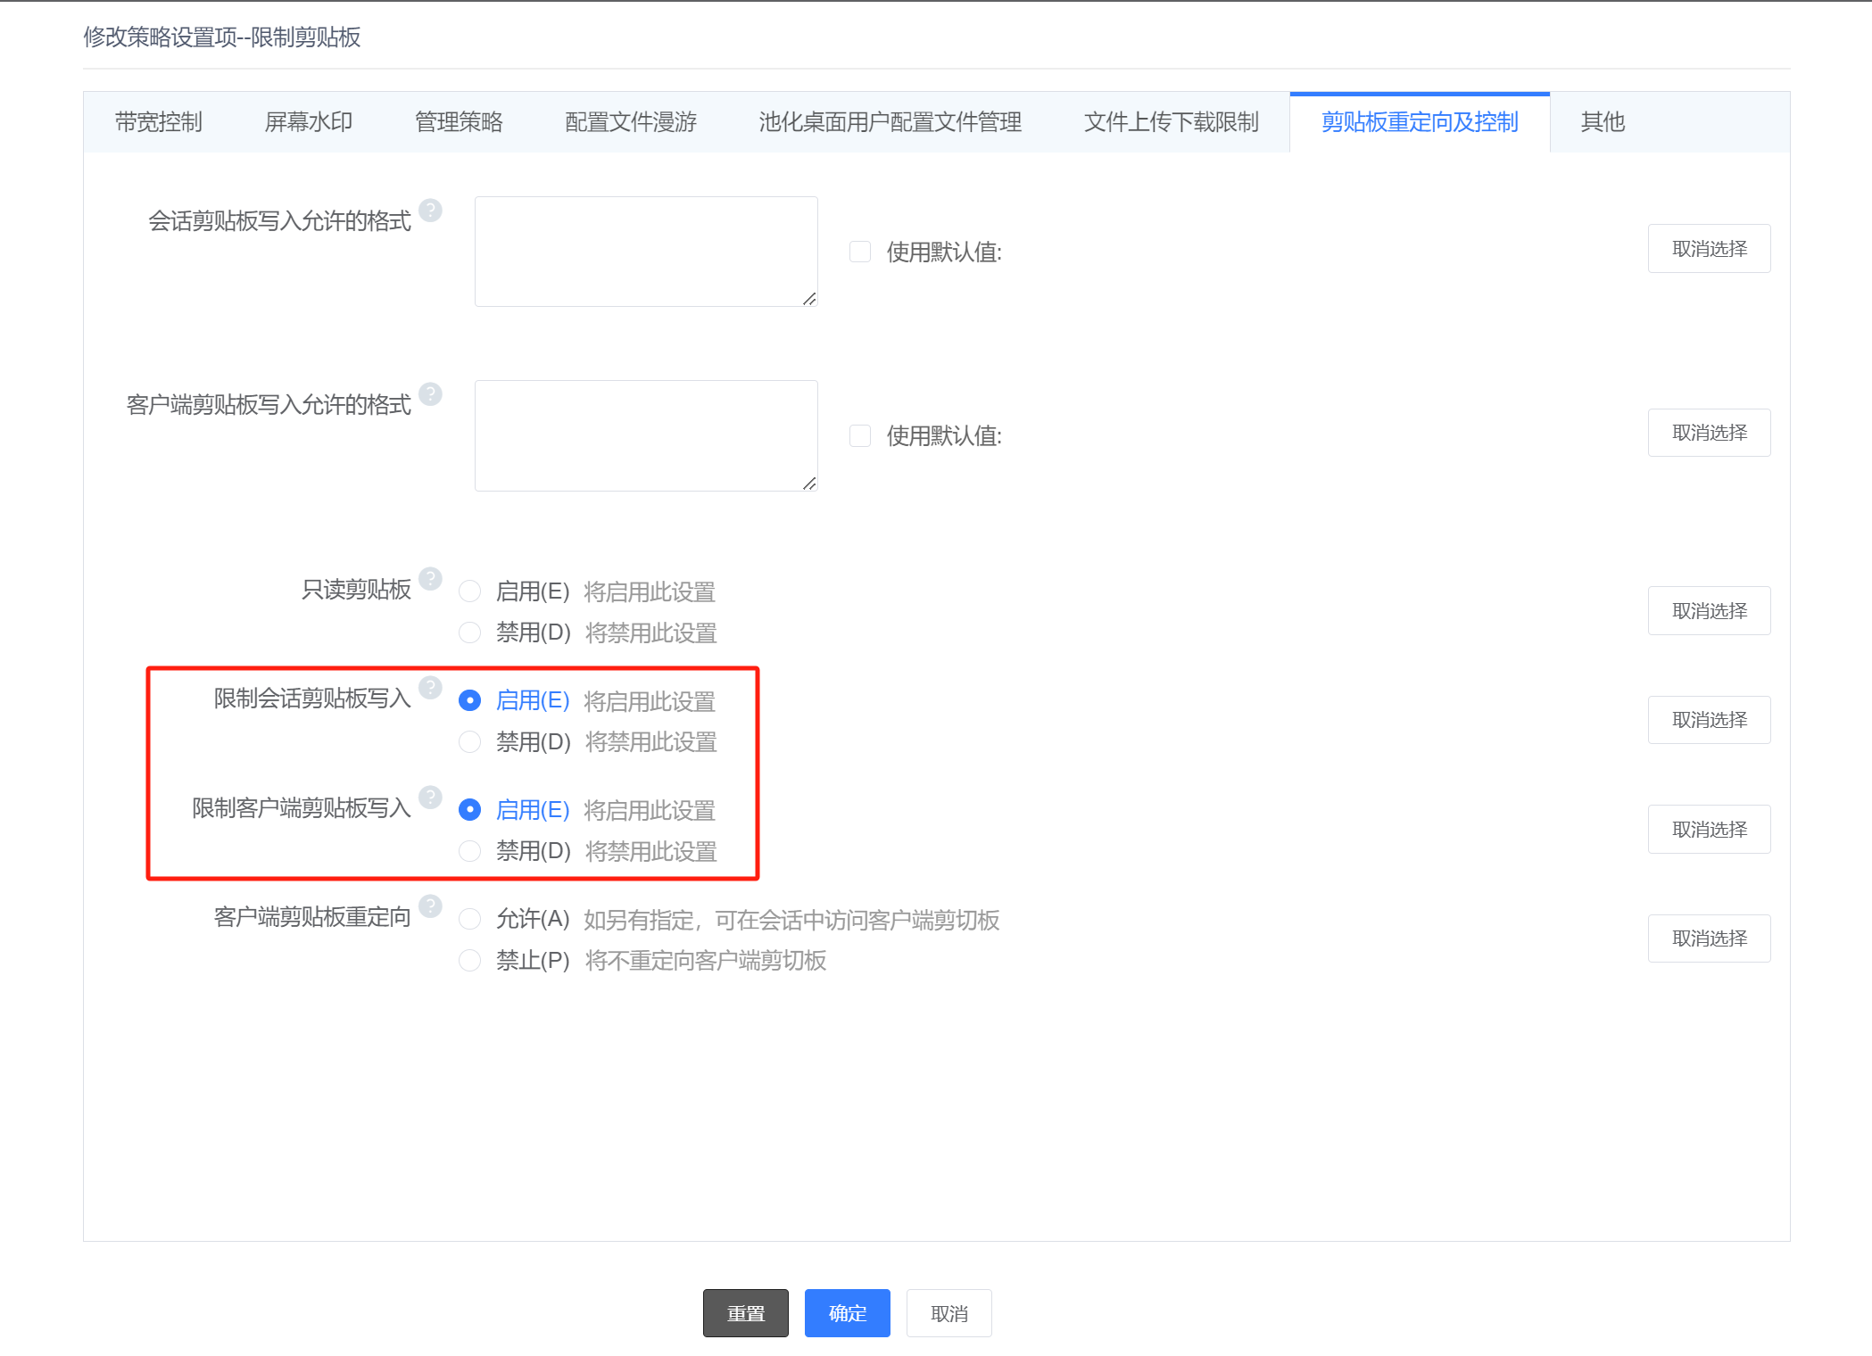1872x1356 pixels.
Task: Open help icon for 会话剪贴板写入允许的格式
Action: tap(430, 211)
